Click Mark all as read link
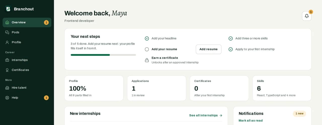The image size is (322, 125). coord(251,120)
